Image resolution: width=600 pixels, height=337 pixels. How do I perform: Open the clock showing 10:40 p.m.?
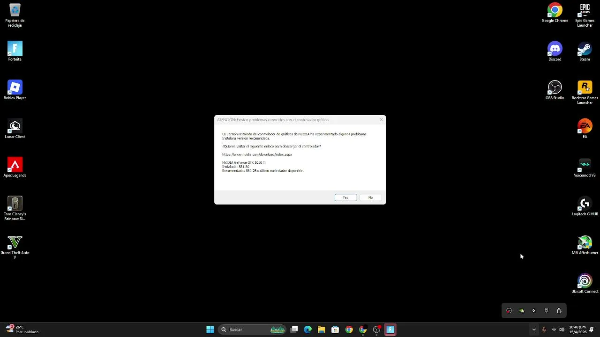point(577,330)
